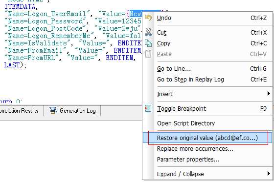Switch to the Correlation Results tab
Viewport: 274px width, 182px height.
point(19,111)
